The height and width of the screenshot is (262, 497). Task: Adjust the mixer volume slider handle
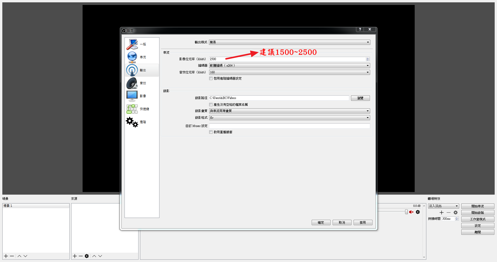(x=406, y=212)
